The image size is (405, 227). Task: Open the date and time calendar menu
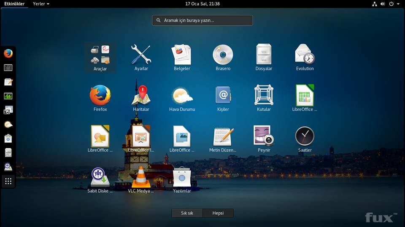tap(202, 4)
